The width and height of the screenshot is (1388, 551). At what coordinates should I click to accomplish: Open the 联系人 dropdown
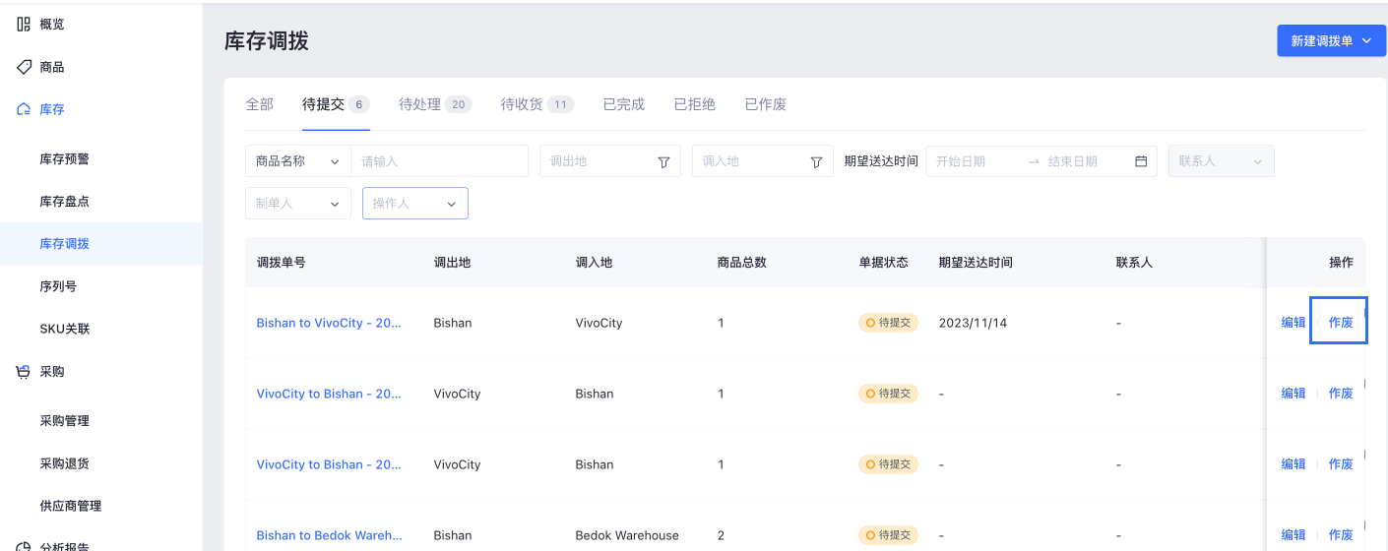1221,161
